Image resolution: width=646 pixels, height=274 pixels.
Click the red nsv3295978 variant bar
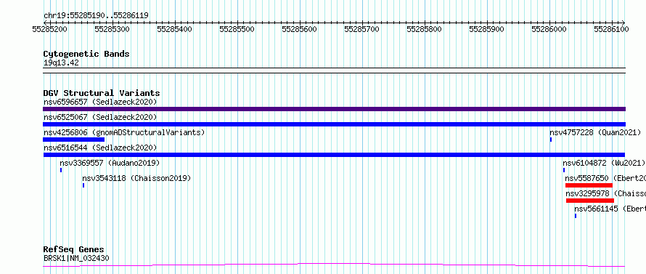click(590, 201)
